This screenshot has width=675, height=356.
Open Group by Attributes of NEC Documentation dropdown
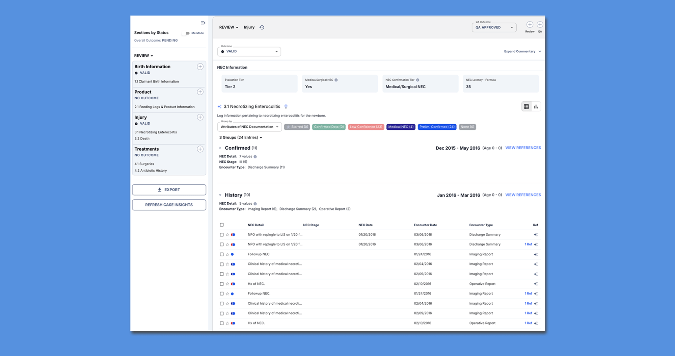(x=249, y=127)
